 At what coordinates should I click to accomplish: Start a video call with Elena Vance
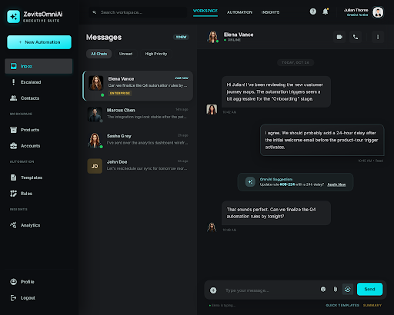(339, 37)
